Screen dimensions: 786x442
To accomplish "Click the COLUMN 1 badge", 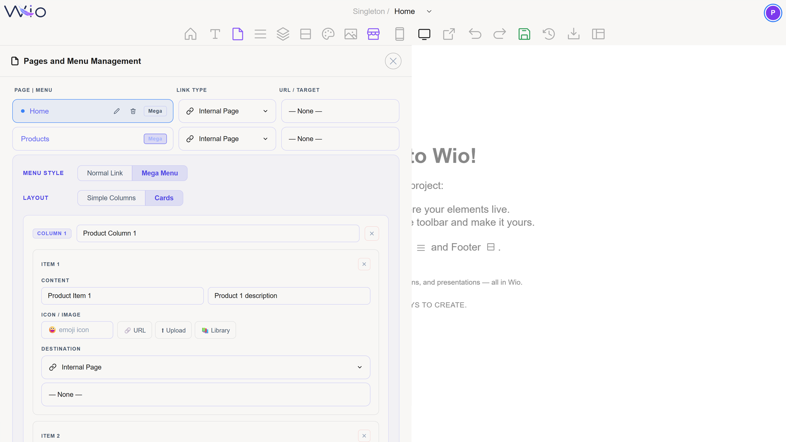I will point(52,233).
